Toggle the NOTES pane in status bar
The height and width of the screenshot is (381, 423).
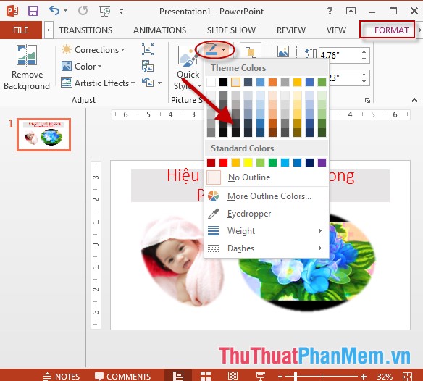(62, 377)
